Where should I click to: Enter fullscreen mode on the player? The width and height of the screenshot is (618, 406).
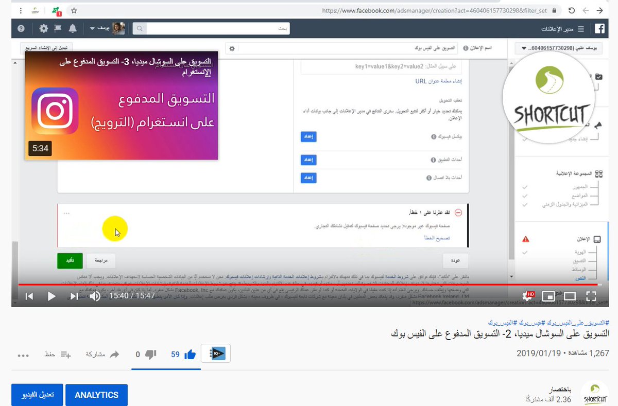tap(591, 296)
